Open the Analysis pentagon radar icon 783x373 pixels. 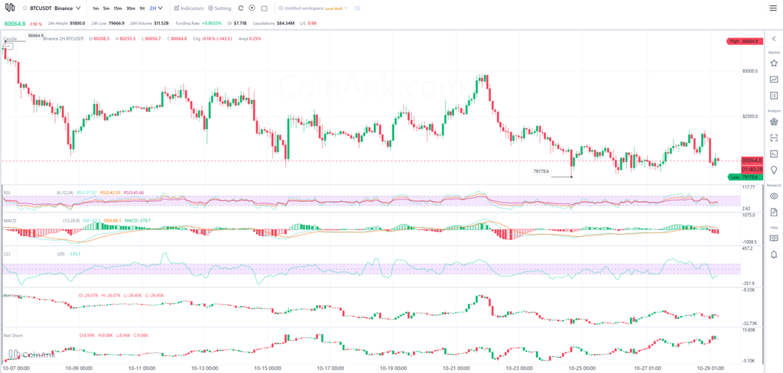[x=774, y=122]
